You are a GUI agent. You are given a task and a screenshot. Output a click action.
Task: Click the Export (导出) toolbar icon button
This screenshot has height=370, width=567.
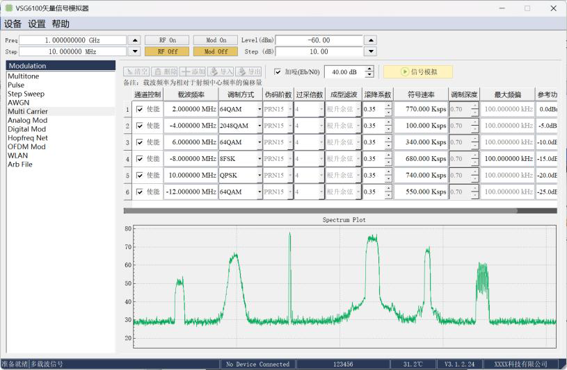point(249,72)
